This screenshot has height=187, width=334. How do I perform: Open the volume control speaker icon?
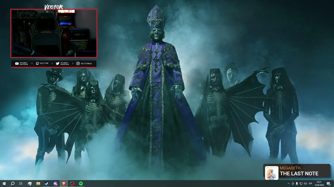click(305, 184)
